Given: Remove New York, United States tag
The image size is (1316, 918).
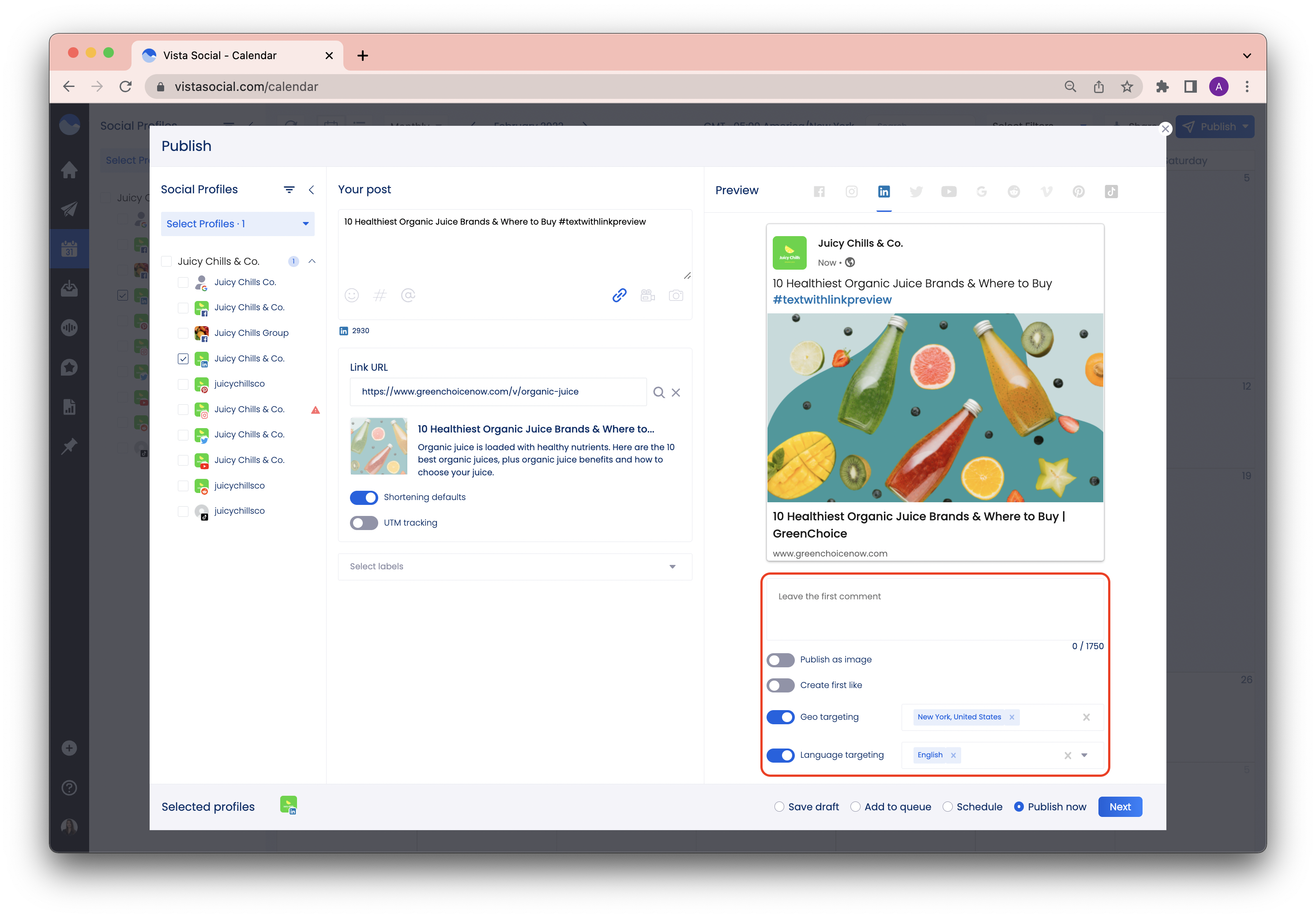Looking at the screenshot, I should pos(1011,718).
